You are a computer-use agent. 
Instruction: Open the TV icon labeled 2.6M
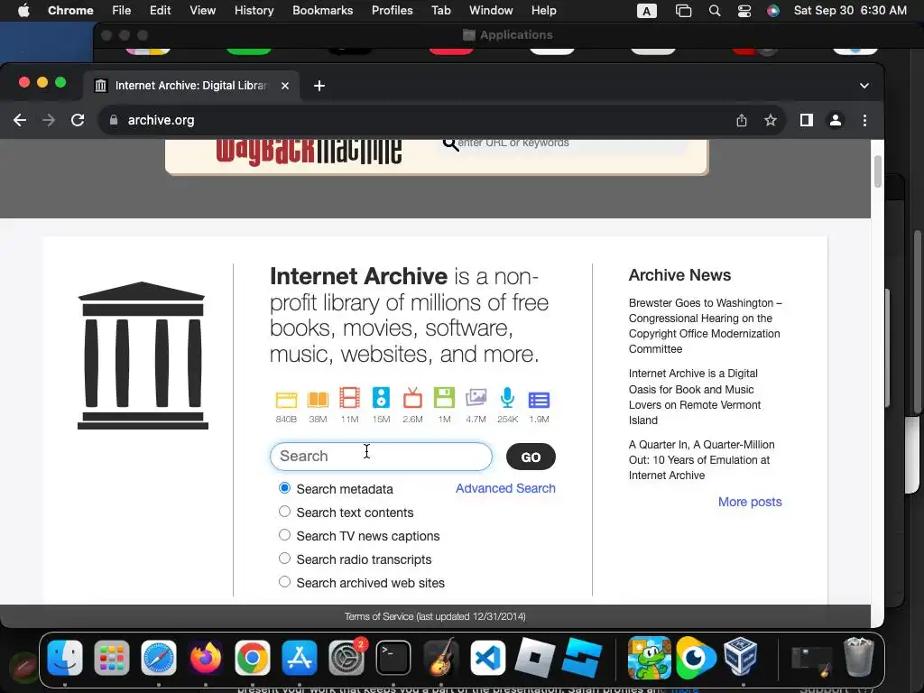click(x=412, y=398)
